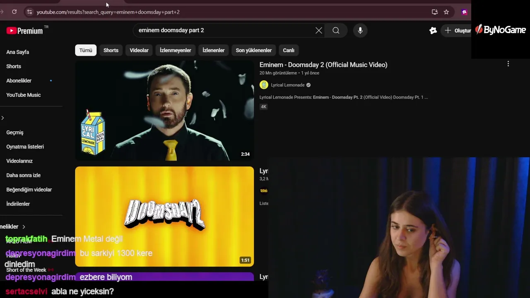530x298 pixels.
Task: Select the İzlenmeyenler filter chip
Action: pos(176,50)
